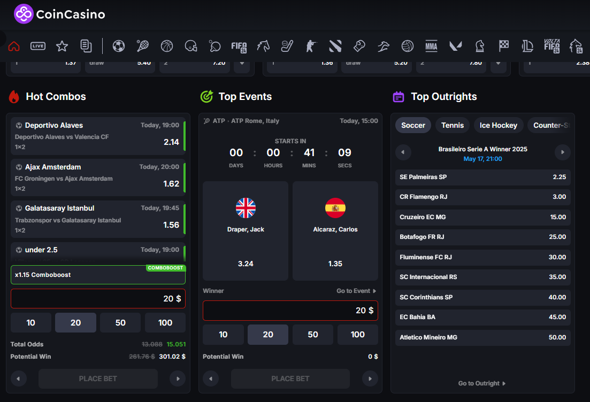Set Hot Combos stake to 10
Image resolution: width=590 pixels, height=402 pixels.
tap(31, 323)
